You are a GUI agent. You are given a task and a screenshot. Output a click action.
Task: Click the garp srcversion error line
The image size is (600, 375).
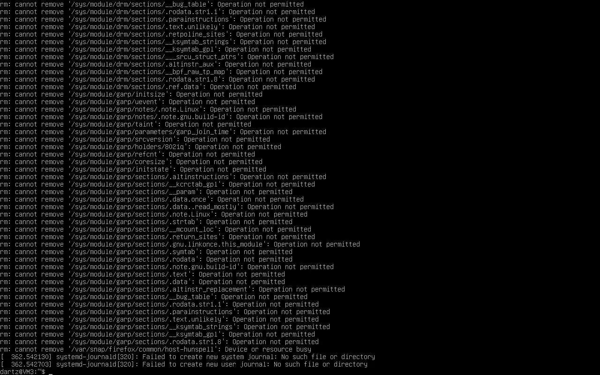[x=135, y=139]
